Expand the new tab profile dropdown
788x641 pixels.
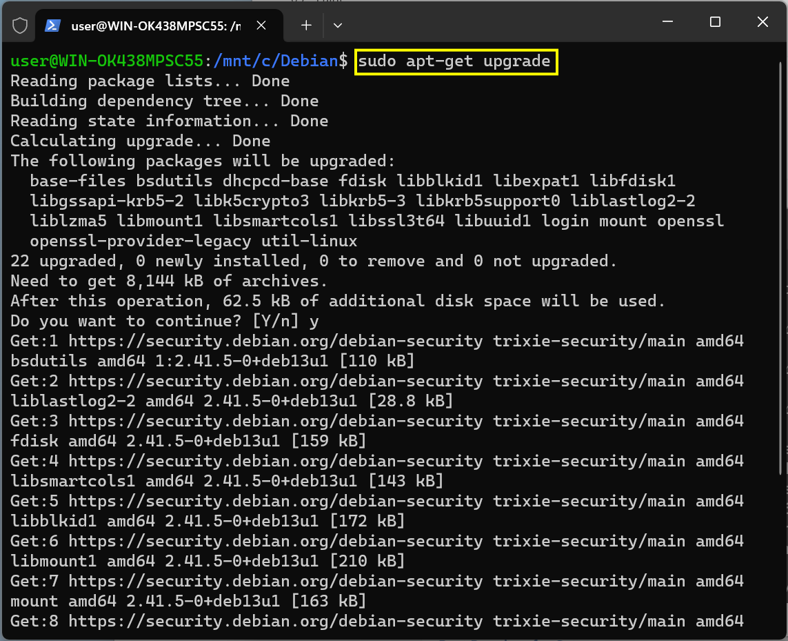click(338, 25)
